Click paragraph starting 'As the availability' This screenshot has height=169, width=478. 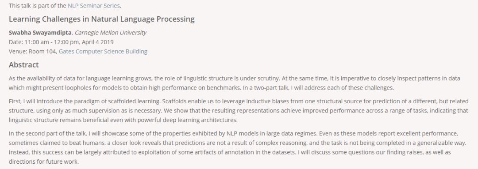(235, 83)
